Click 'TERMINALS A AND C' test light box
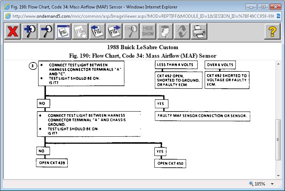The height and width of the screenshot is (191, 285). tap(81, 74)
